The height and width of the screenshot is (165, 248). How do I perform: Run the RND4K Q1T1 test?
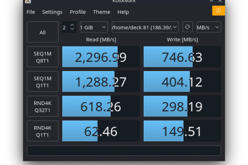click(x=42, y=131)
